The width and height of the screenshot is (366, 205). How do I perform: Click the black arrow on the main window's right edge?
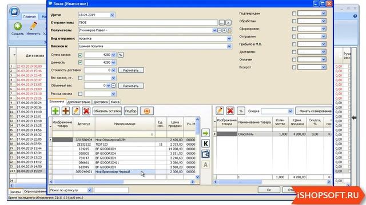(x=354, y=118)
